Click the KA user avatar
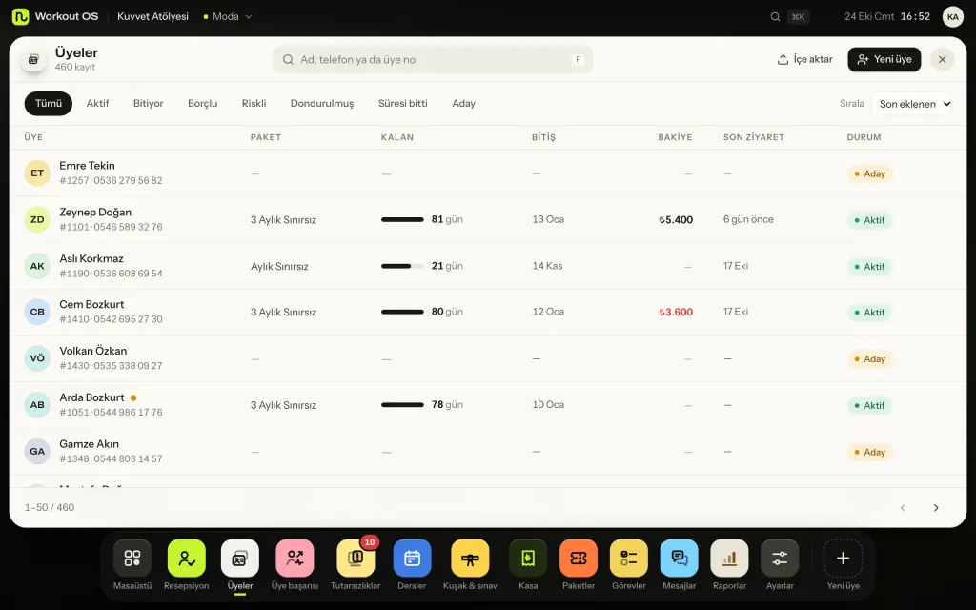 [953, 17]
